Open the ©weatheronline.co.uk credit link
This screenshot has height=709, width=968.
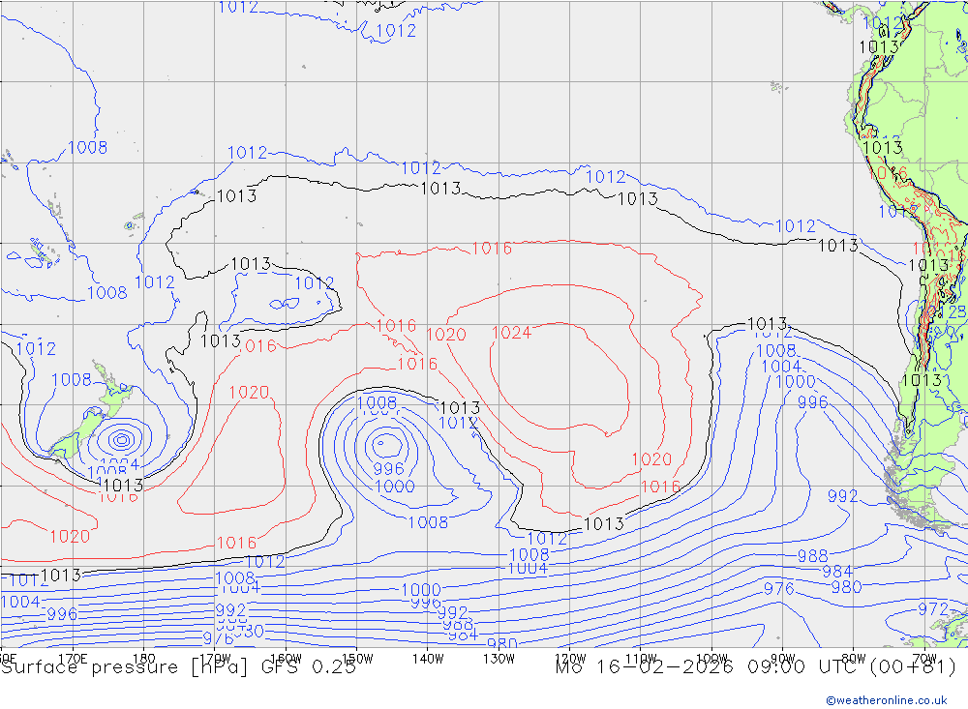point(887,700)
